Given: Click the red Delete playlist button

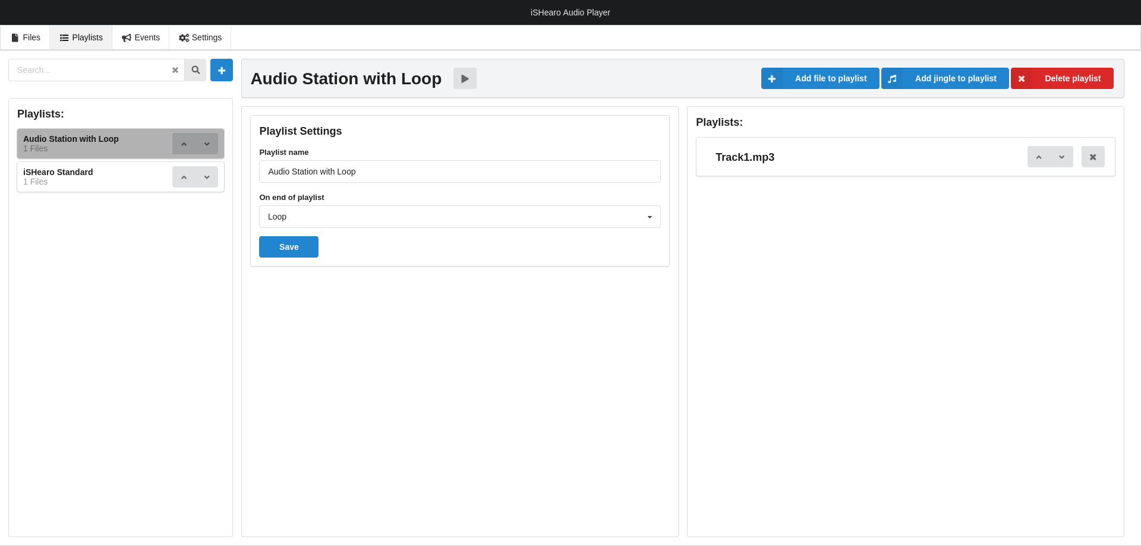Looking at the screenshot, I should [1062, 78].
